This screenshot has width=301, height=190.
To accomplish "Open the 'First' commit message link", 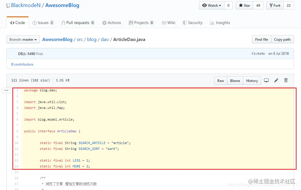I will (x=40, y=54).
